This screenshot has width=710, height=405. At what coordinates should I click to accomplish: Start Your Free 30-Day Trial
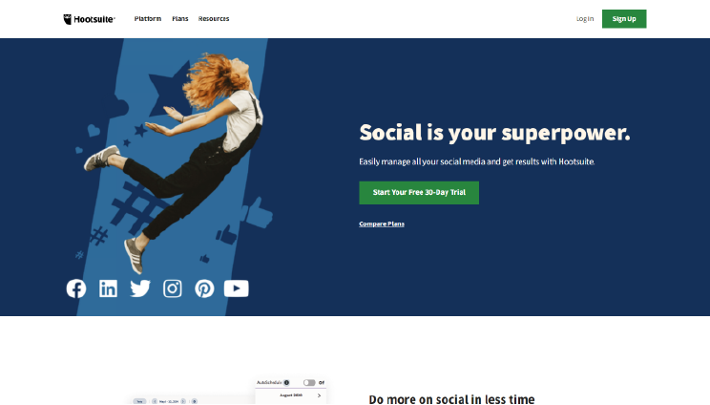tap(419, 193)
